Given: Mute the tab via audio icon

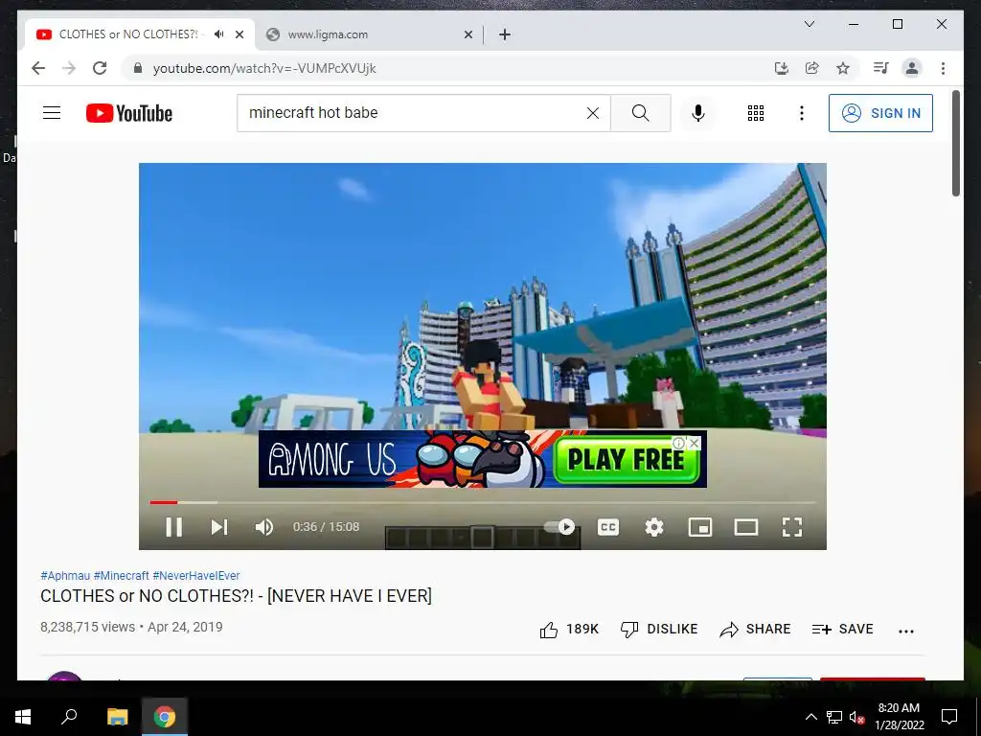Looking at the screenshot, I should pos(219,34).
